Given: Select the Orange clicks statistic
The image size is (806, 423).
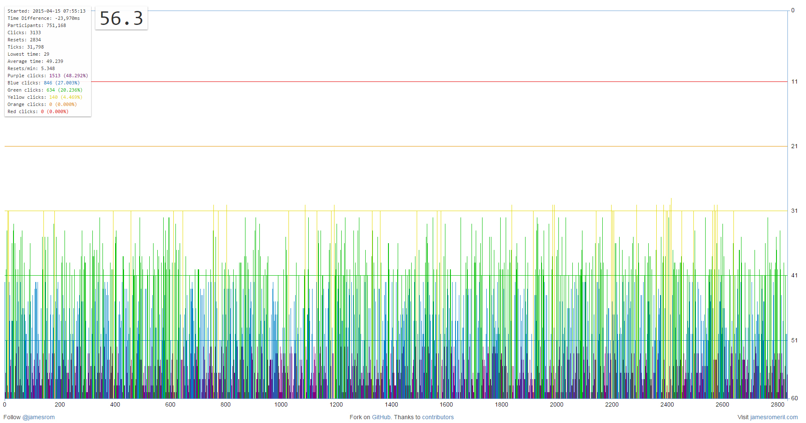Looking at the screenshot, I should click(x=42, y=104).
